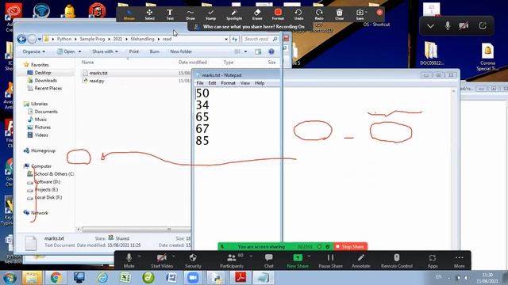Open Notepad View menu

click(x=245, y=83)
